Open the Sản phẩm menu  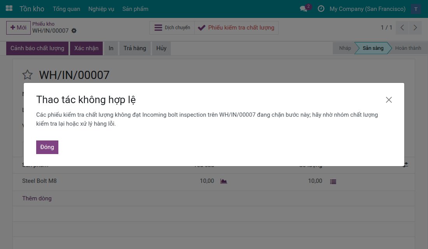[135, 9]
